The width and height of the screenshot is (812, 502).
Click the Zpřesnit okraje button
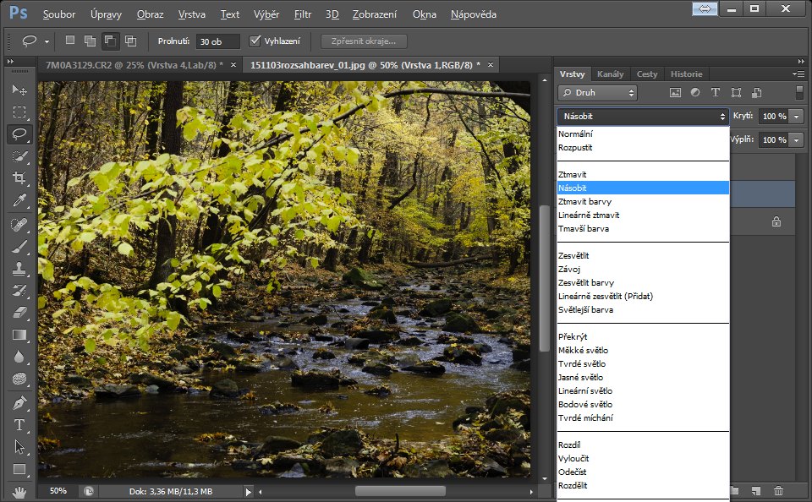pyautogui.click(x=364, y=41)
